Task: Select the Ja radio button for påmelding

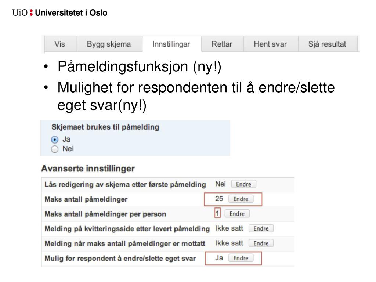Action: coord(55,140)
